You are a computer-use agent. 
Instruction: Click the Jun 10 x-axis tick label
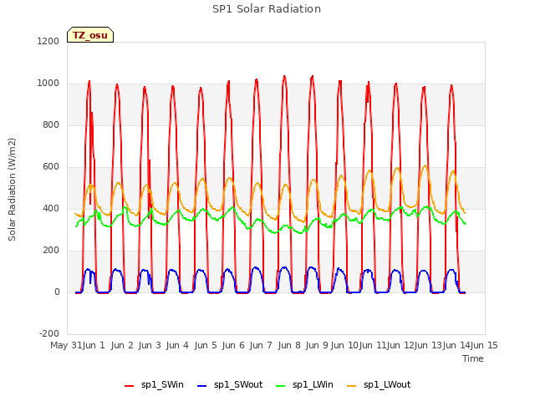coord(344,345)
